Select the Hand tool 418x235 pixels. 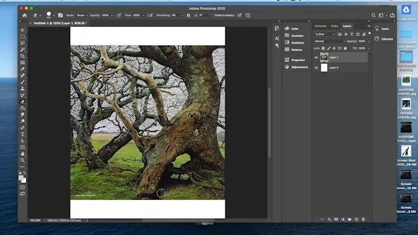click(x=23, y=154)
